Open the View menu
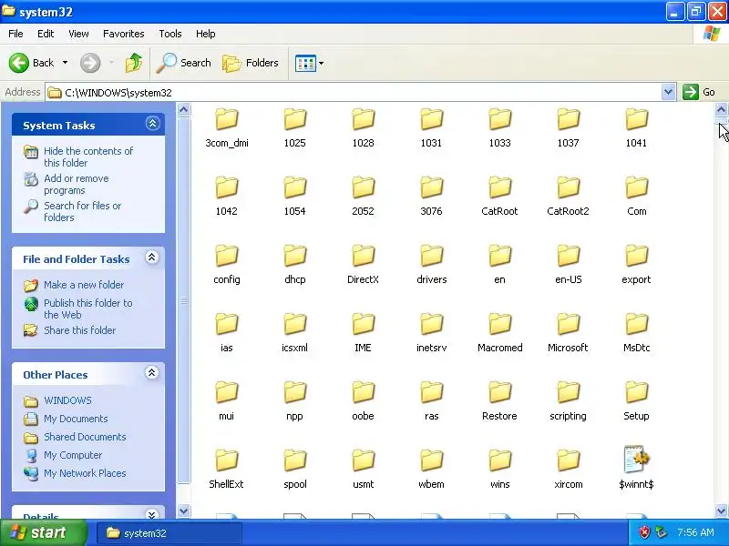The image size is (729, 546). tap(78, 34)
